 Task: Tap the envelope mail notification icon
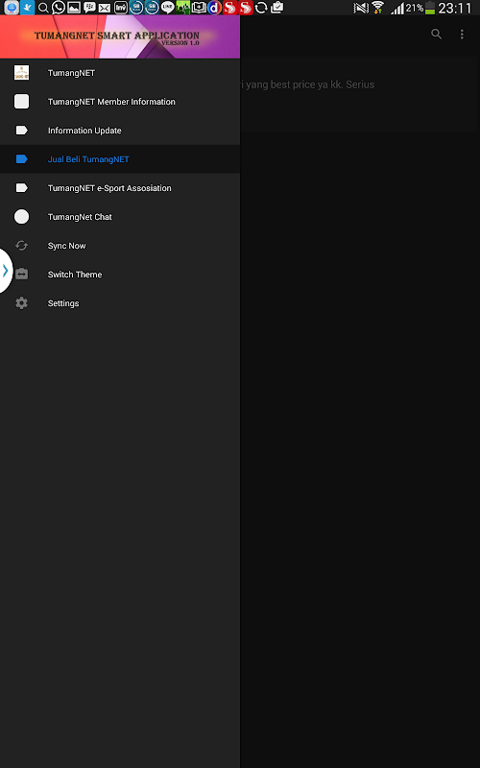click(105, 8)
